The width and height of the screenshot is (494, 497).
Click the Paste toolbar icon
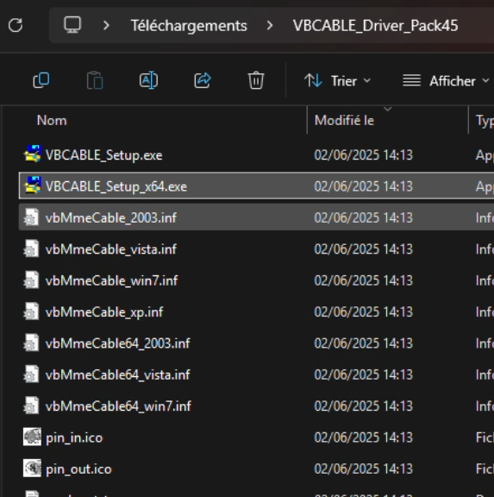(95, 80)
